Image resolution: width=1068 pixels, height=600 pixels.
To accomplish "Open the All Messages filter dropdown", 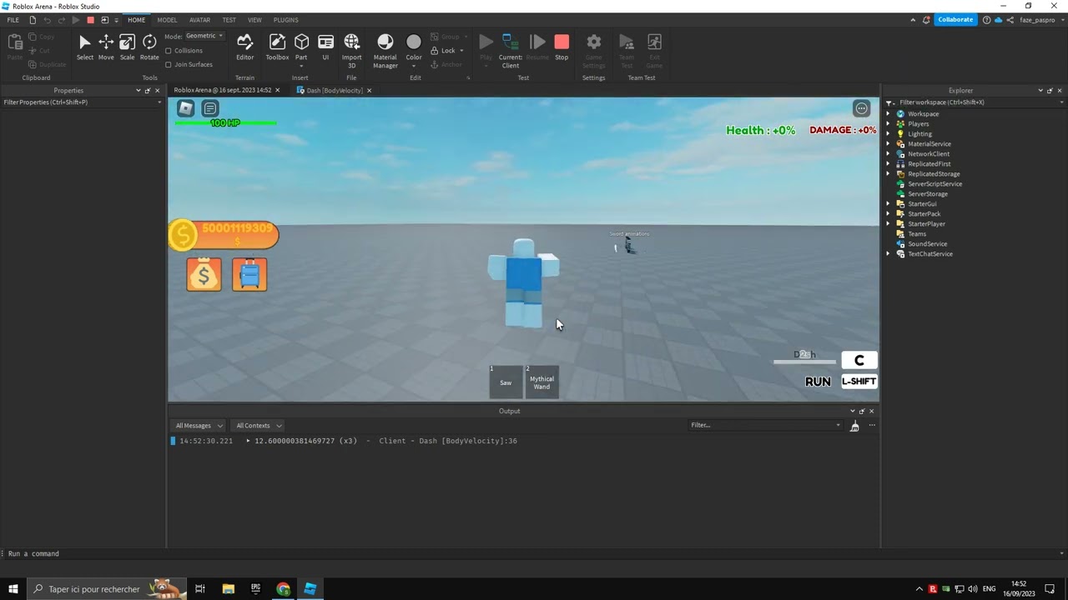I will coord(197,425).
